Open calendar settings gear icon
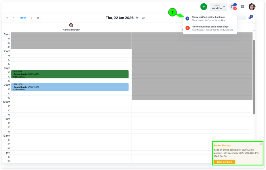 point(250,18)
